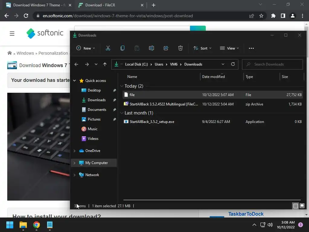Expand the My Computer tree node
309x232 pixels.
pyautogui.click(x=75, y=163)
